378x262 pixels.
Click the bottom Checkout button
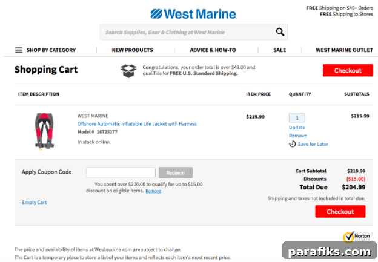[340, 211]
